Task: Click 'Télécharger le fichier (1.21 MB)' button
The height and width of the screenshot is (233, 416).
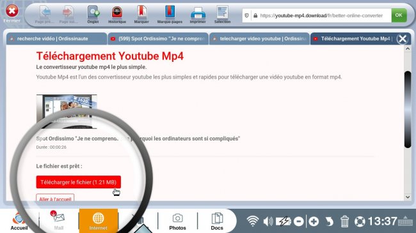Action: (79, 182)
